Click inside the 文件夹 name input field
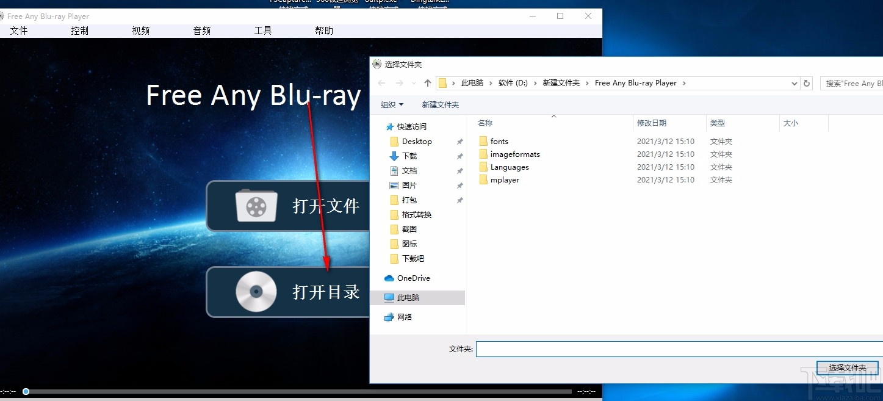Image resolution: width=883 pixels, height=401 pixels. 610,349
